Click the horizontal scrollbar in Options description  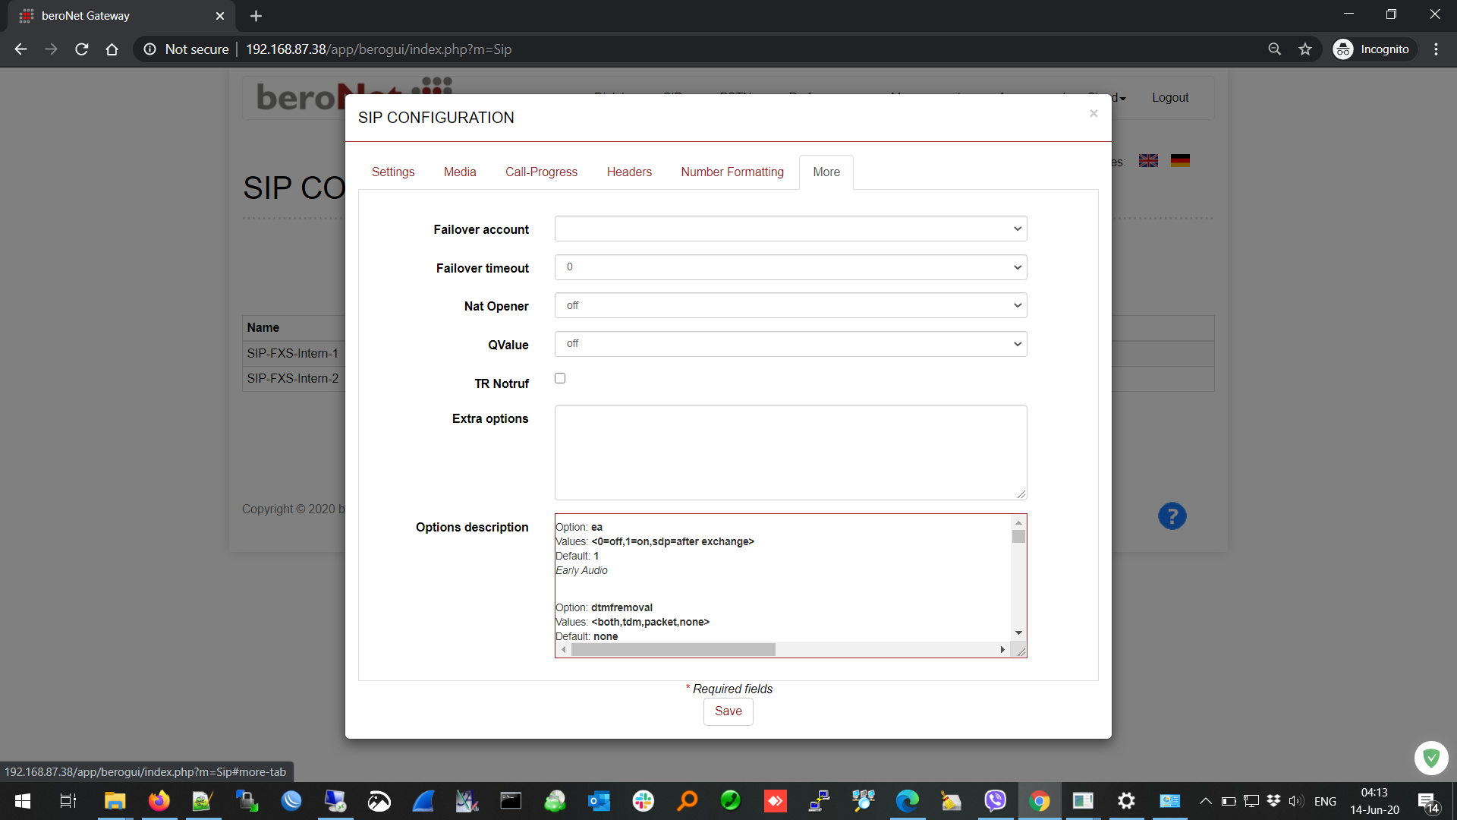click(x=672, y=650)
